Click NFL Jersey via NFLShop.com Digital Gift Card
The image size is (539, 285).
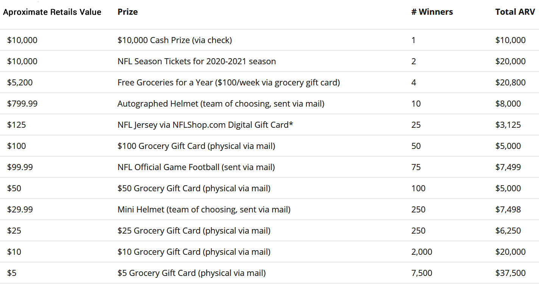point(205,125)
